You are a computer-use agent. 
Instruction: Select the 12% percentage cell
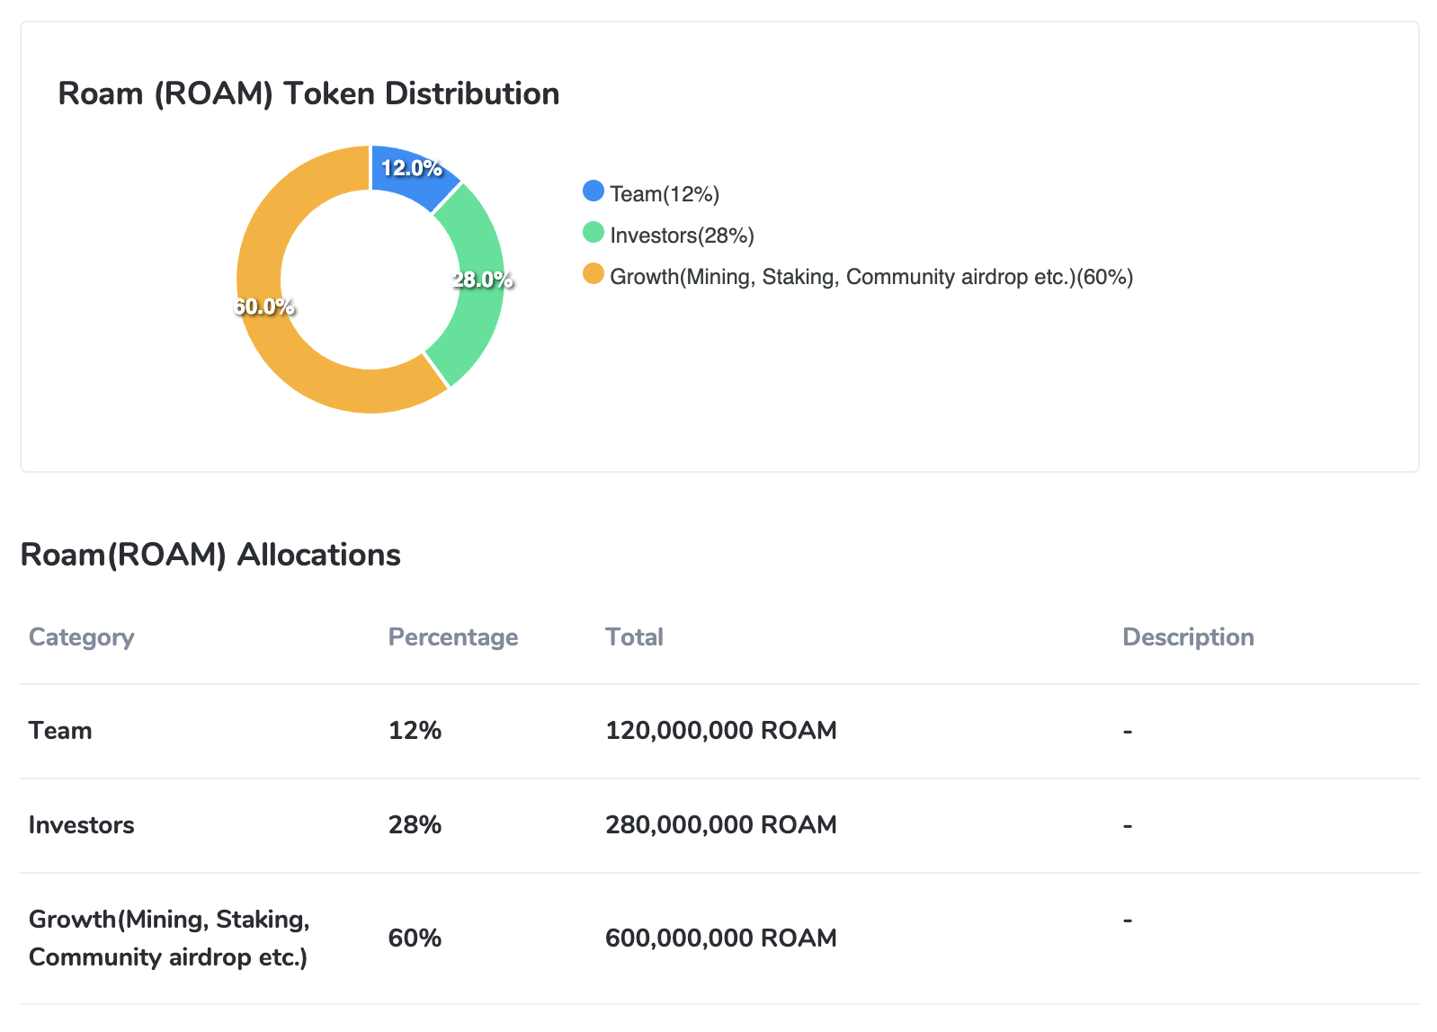[x=415, y=731]
